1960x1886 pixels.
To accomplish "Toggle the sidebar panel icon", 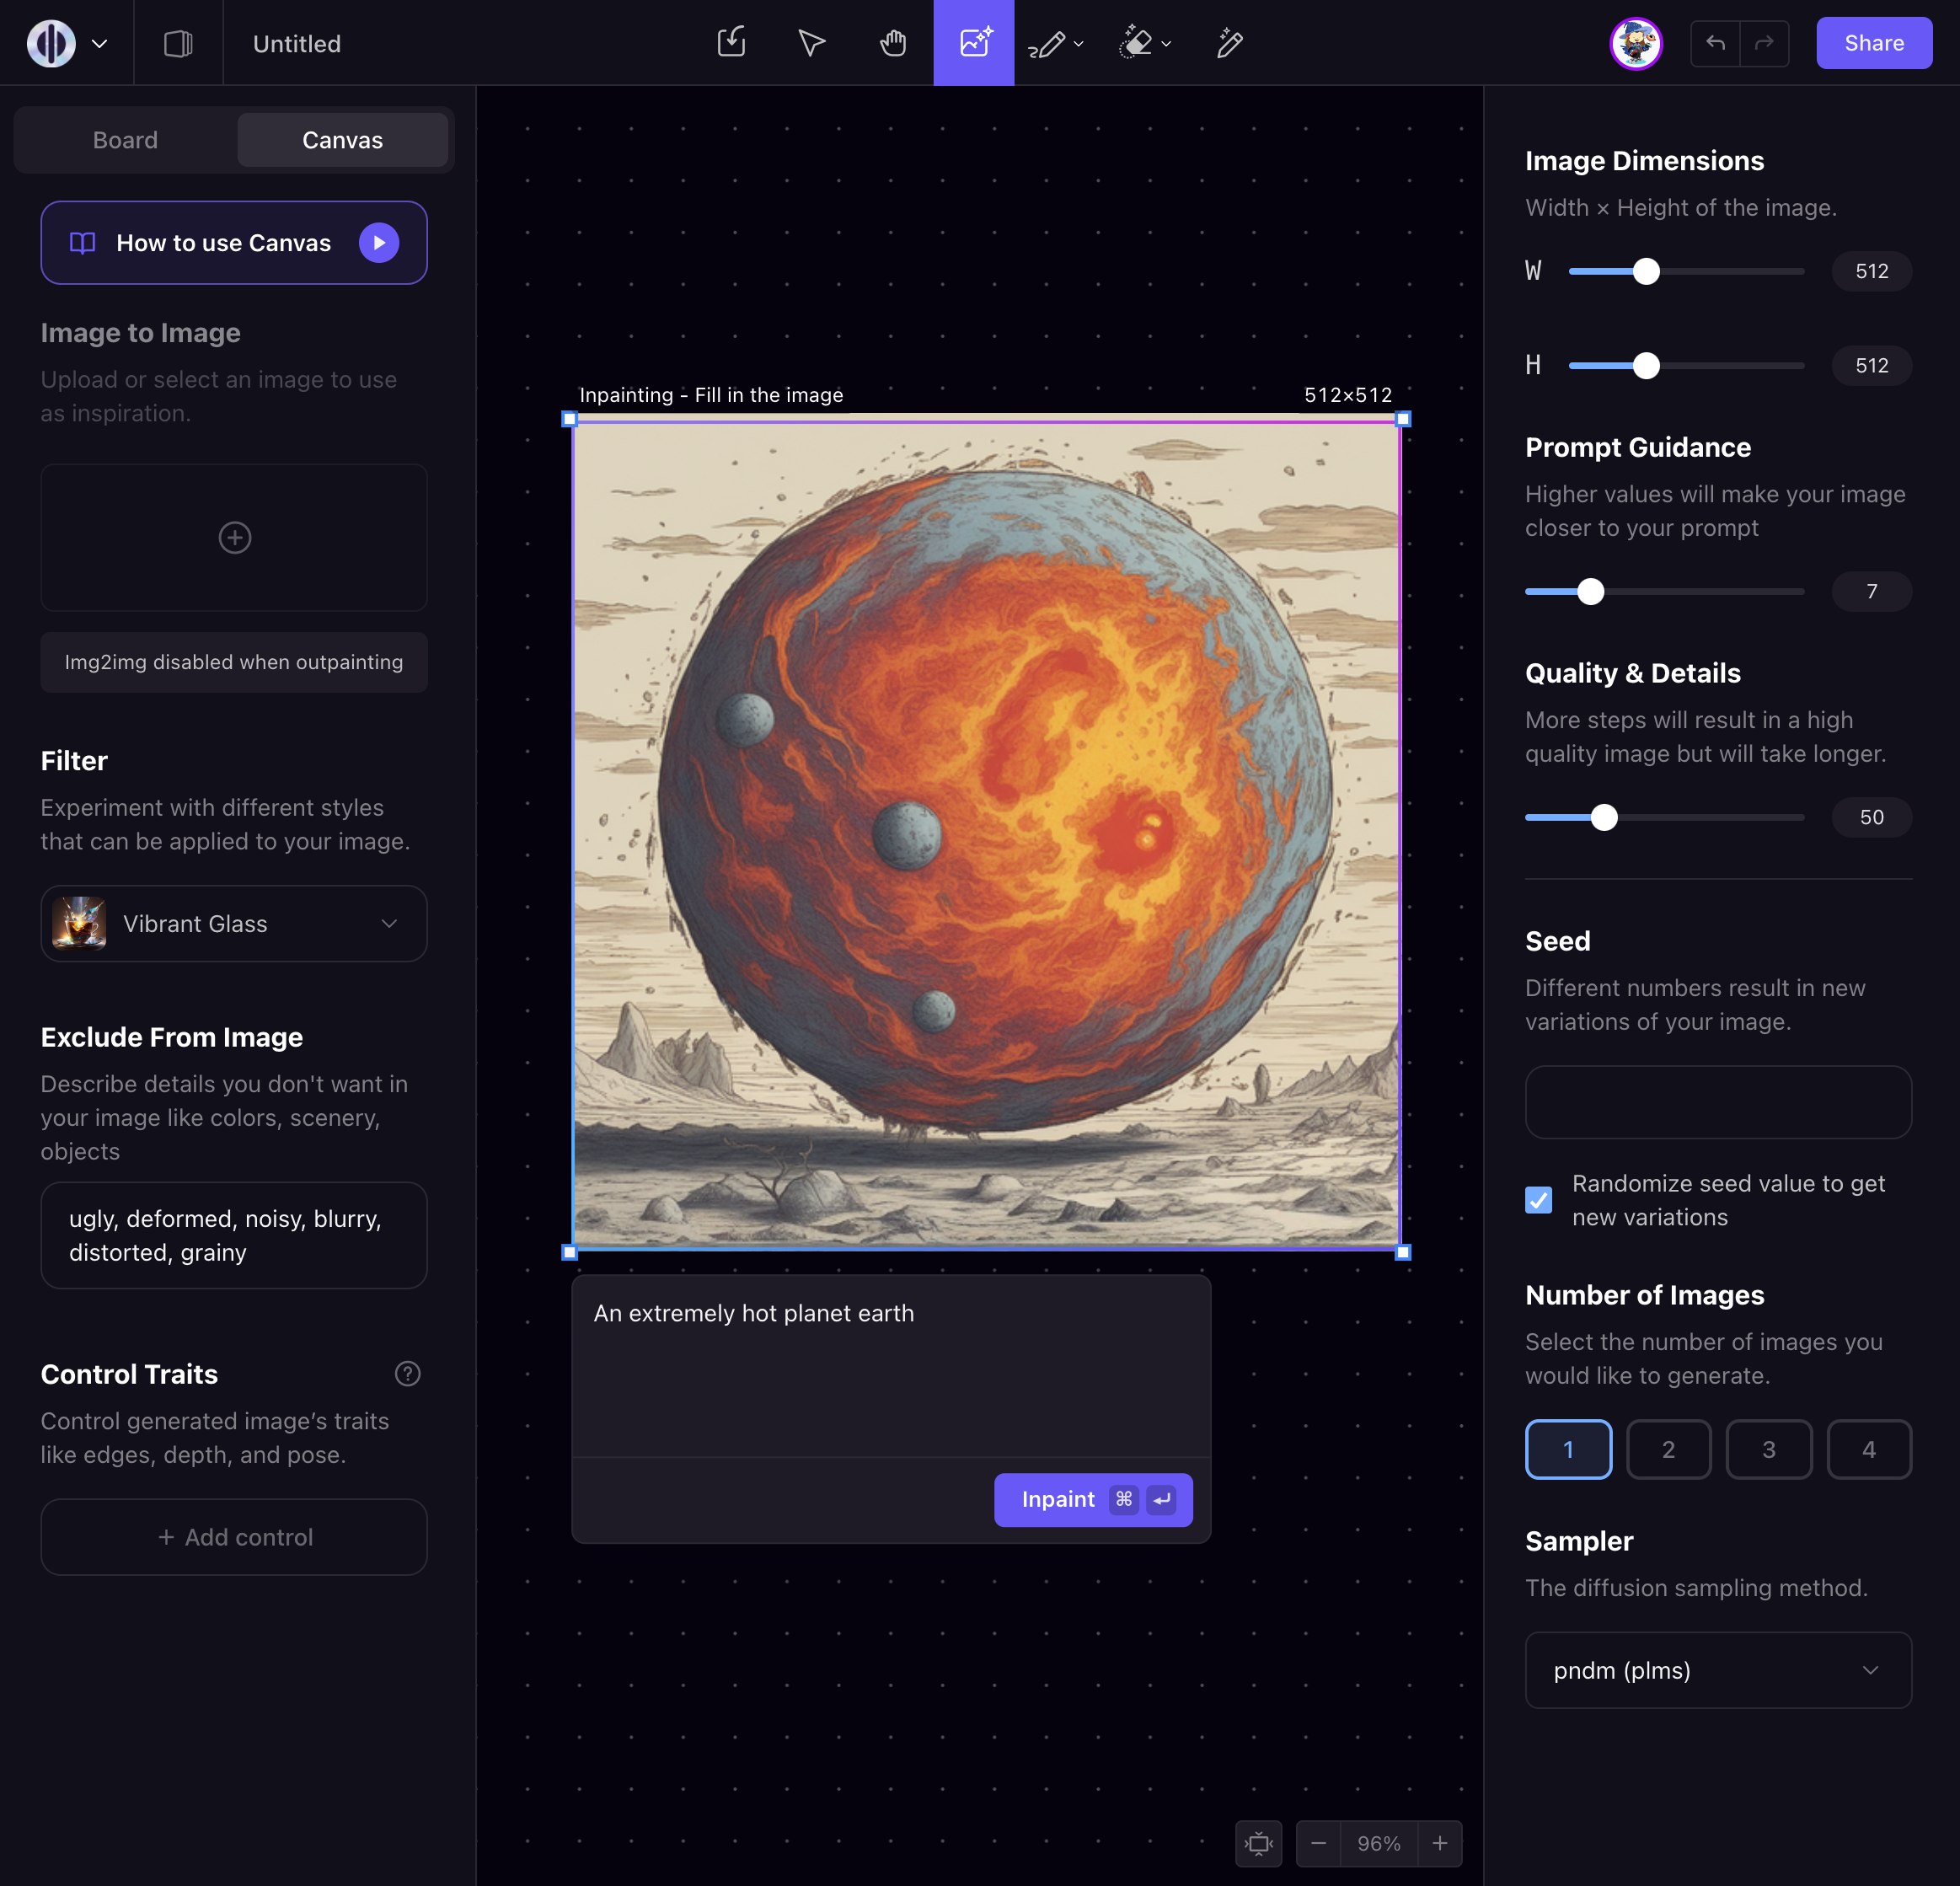I will pyautogui.click(x=178, y=43).
